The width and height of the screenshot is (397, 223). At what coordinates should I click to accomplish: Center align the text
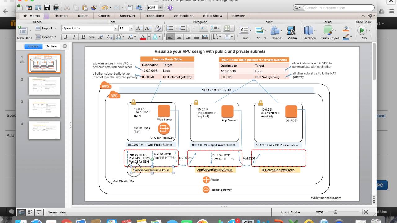click(x=179, y=37)
